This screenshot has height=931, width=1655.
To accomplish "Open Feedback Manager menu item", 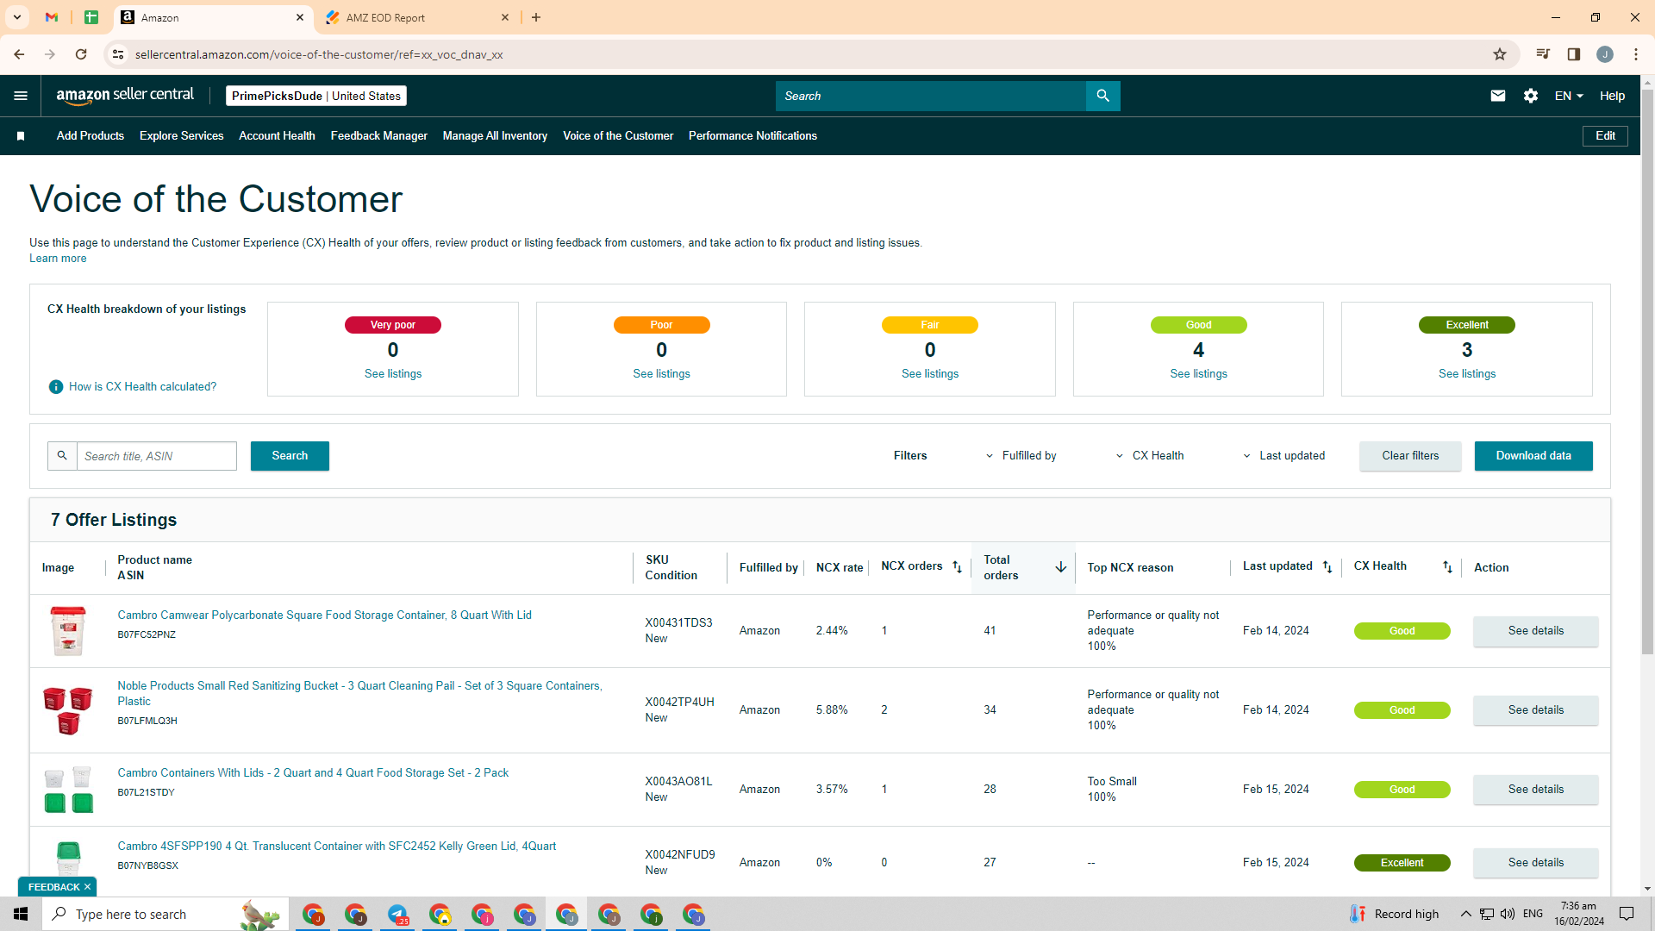I will pyautogui.click(x=379, y=136).
